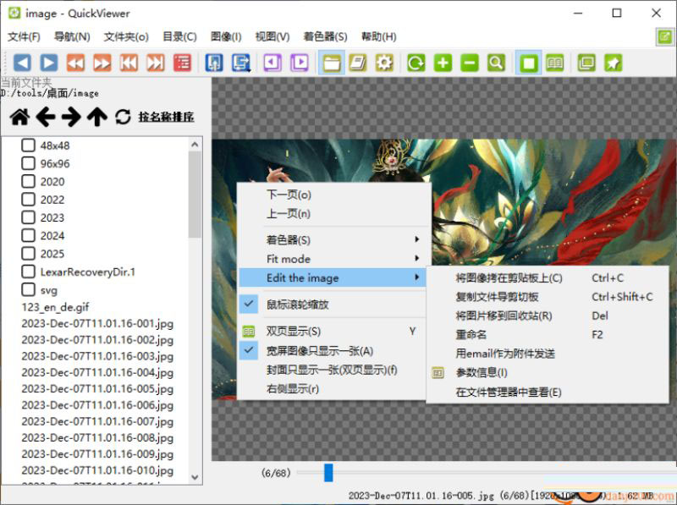The width and height of the screenshot is (677, 505).
Task: Click the 按名称排序 sort link
Action: pos(166,117)
